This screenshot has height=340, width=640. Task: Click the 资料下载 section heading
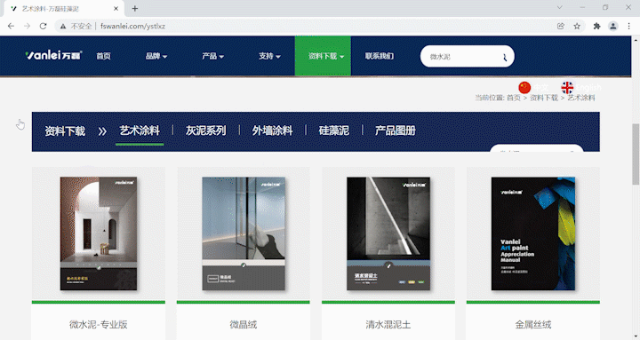(x=65, y=130)
